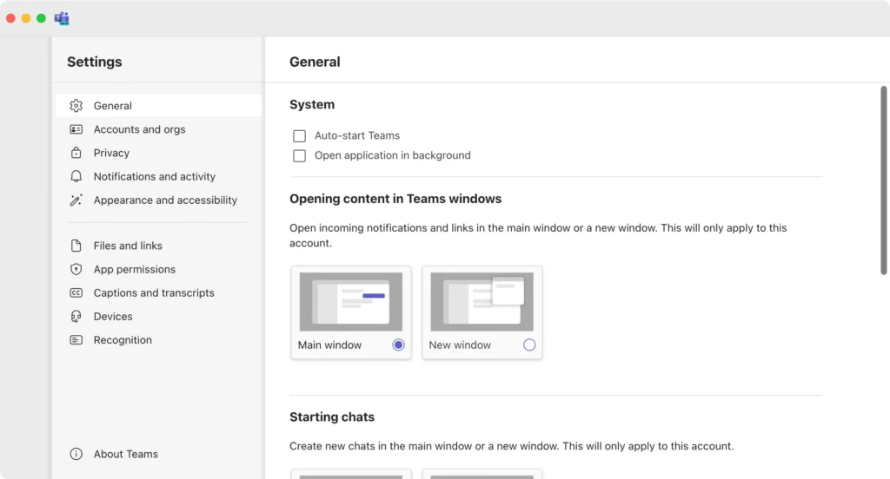The image size is (890, 479).
Task: Click the Auto-start Teams label
Action: click(357, 135)
